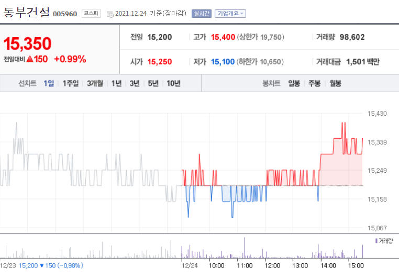Screen dimensions: 399x279
Task: Click the purple 거래량 legend marker
Action: click(376, 241)
